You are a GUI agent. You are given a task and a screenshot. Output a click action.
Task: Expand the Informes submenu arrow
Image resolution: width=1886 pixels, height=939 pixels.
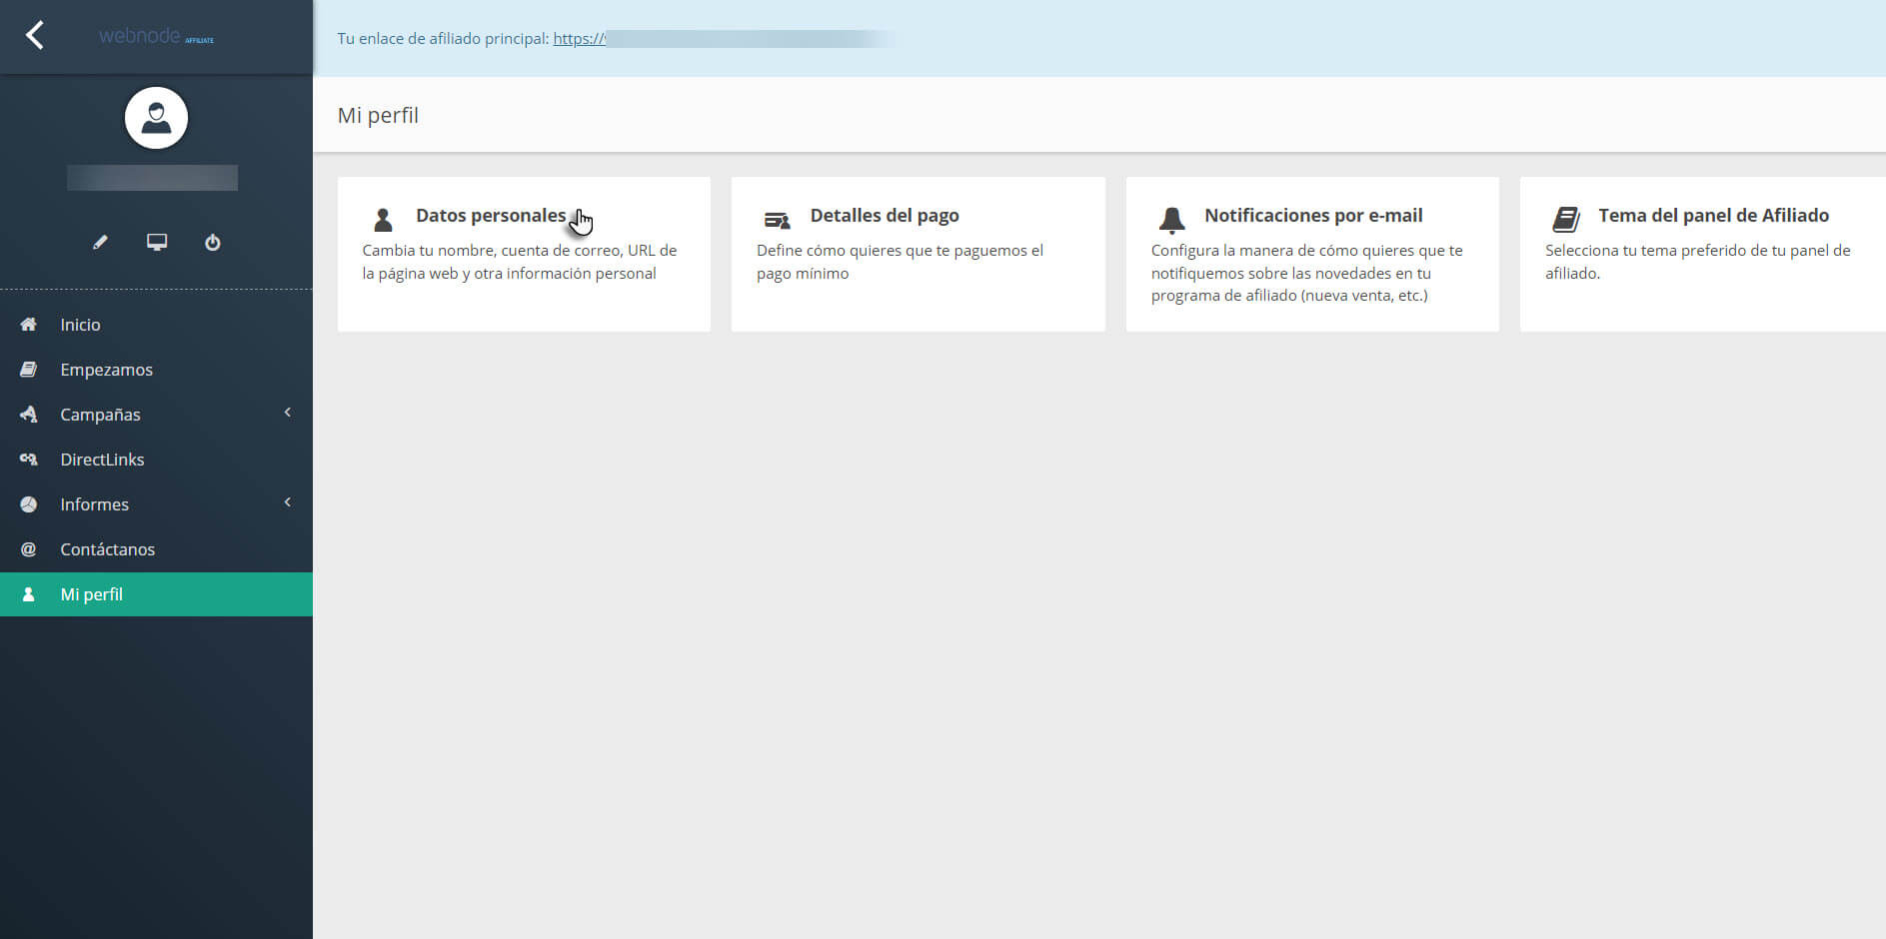click(x=288, y=502)
